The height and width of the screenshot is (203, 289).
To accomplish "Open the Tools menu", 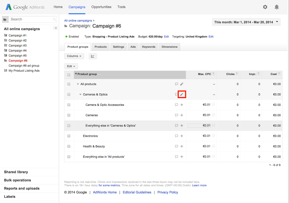I will pyautogui.click(x=121, y=7).
